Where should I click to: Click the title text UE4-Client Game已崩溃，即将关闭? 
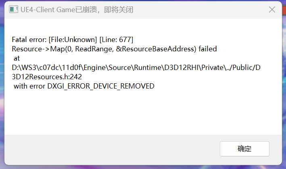pyautogui.click(x=77, y=10)
